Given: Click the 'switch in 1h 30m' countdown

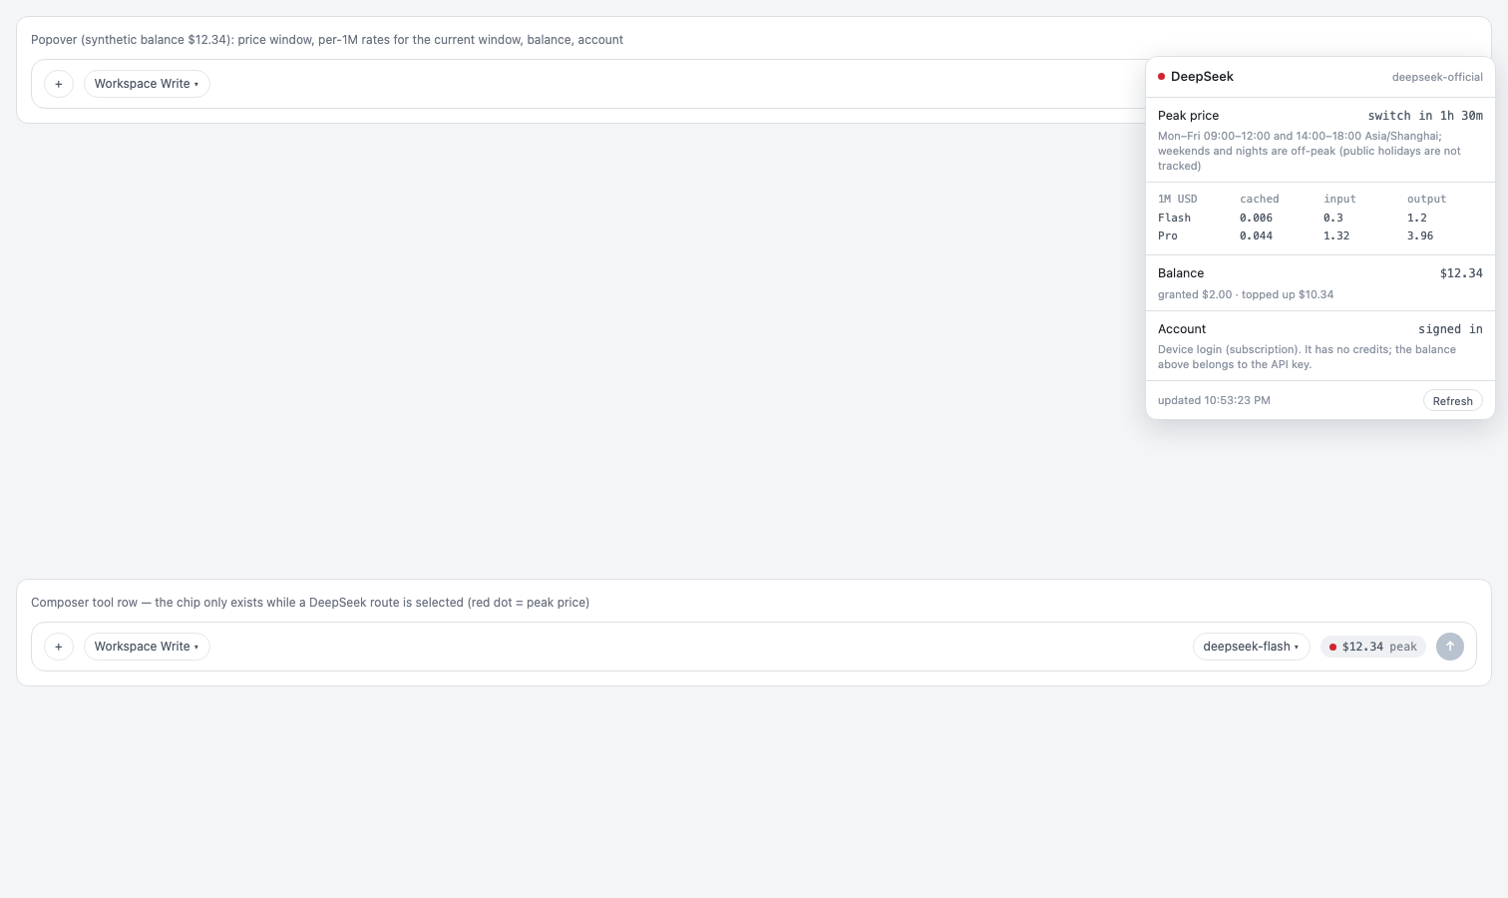Looking at the screenshot, I should [1425, 116].
